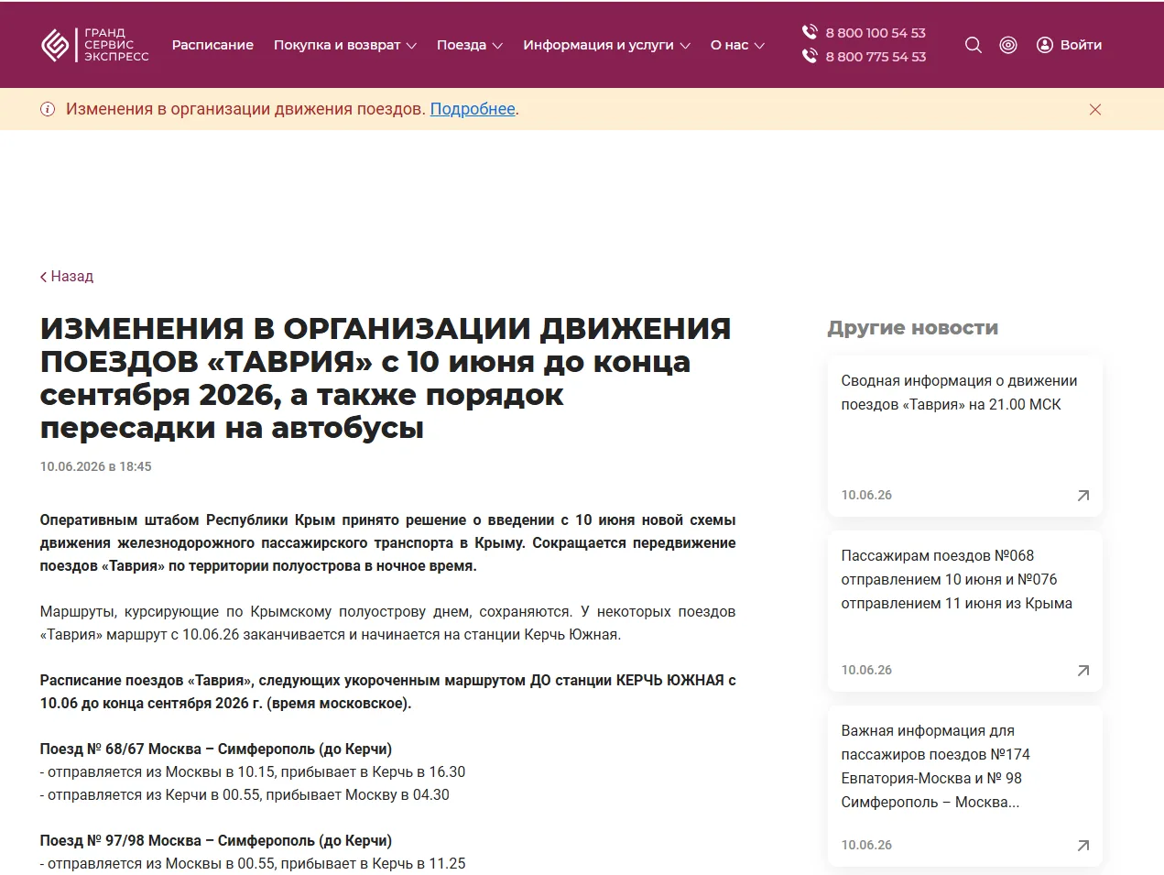Click the date '10.06.26' on the 'Сводная информация' card
This screenshot has width=1164, height=875.
pos(866,495)
